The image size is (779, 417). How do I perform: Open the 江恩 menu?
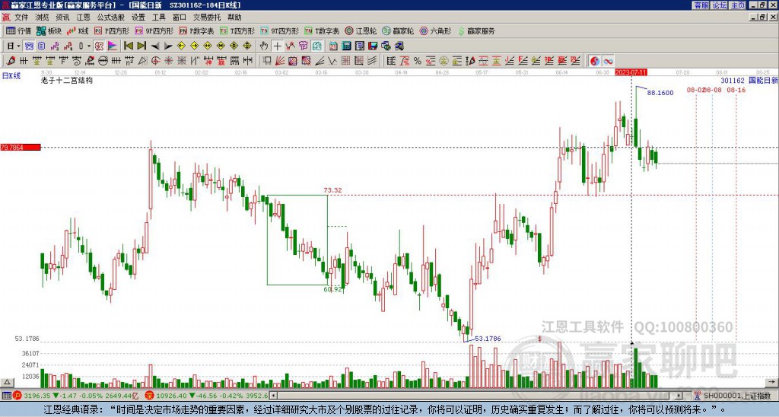point(84,18)
